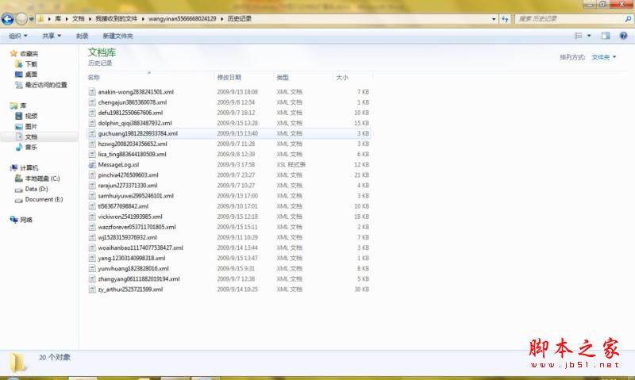Screen dimensions: 635x380
Task: Click 新建文件夹 toolbar button
Action: coord(117,36)
